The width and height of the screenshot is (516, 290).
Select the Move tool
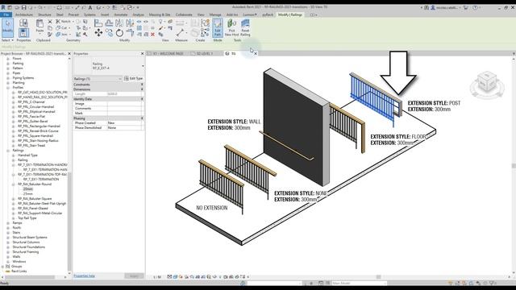(x=98, y=33)
